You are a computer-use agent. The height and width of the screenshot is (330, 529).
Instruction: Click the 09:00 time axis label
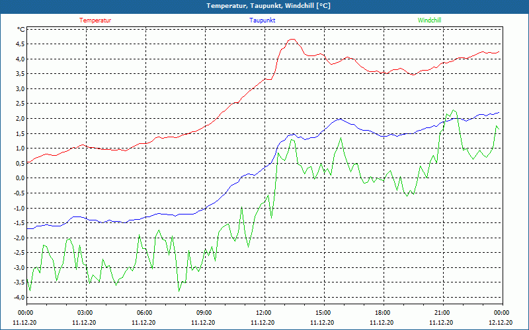204,313
